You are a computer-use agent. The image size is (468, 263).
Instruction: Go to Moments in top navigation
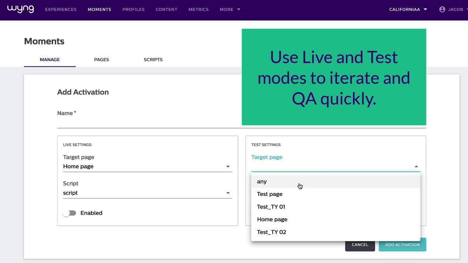[99, 9]
